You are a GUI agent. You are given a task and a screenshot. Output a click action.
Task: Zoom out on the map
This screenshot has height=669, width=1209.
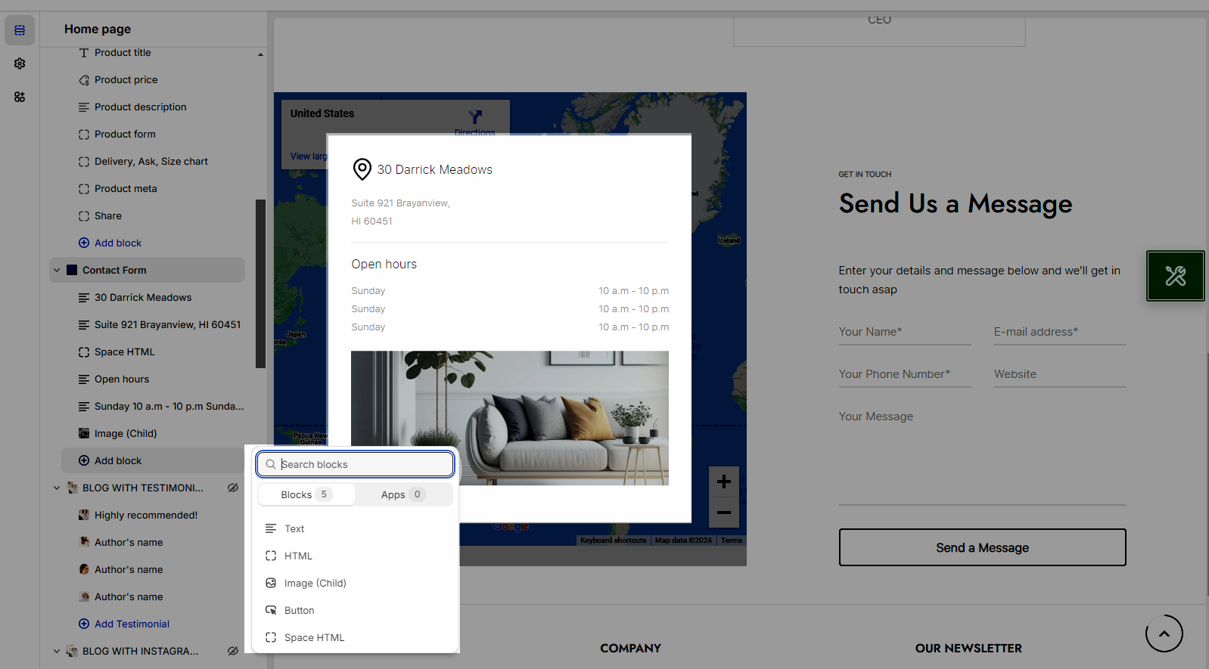[724, 513]
